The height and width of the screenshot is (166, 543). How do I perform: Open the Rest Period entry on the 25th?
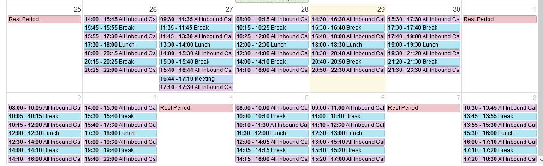pos(44,19)
